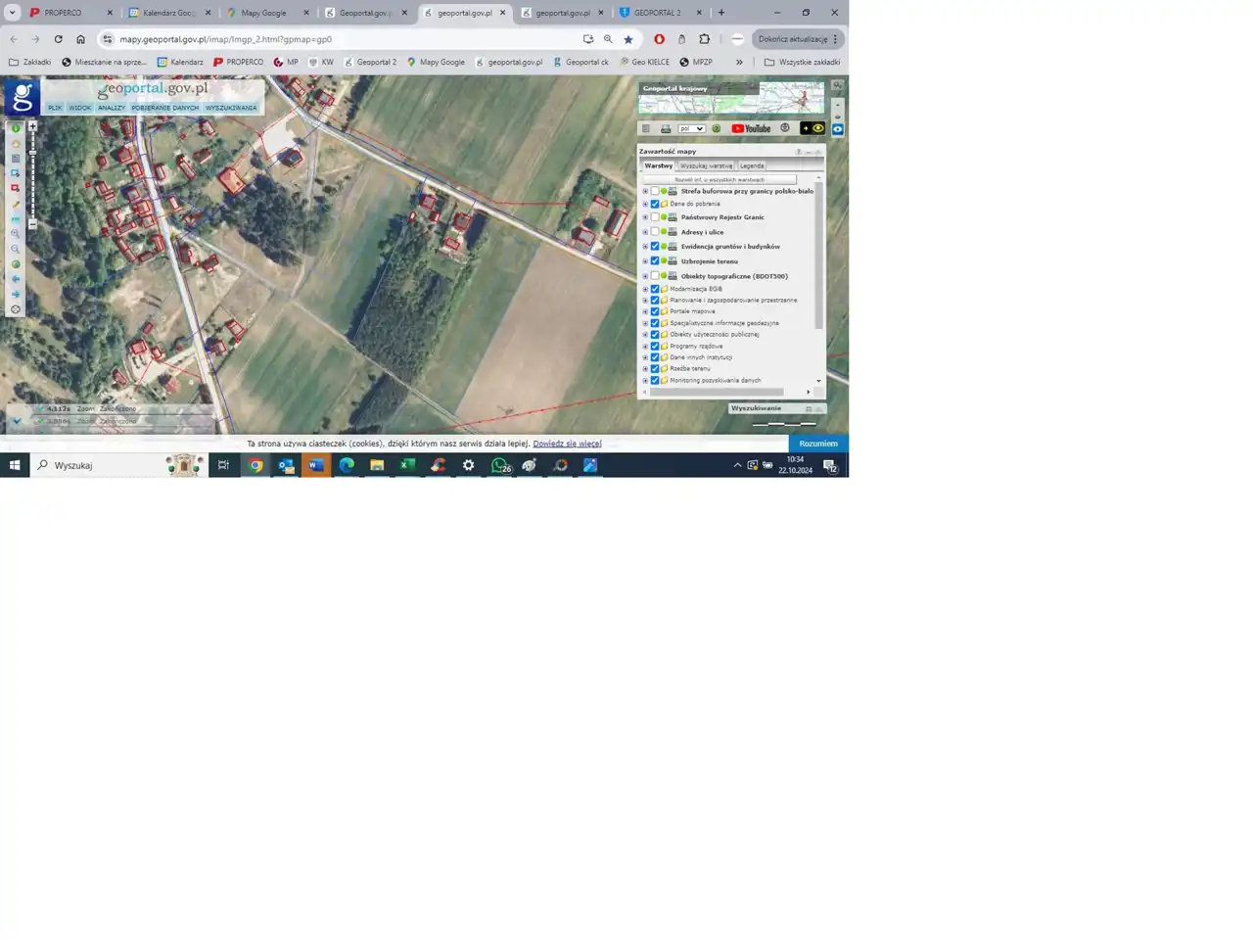Click the zoom-out magnifier tool
The width and height of the screenshot is (1253, 940).
point(15,249)
